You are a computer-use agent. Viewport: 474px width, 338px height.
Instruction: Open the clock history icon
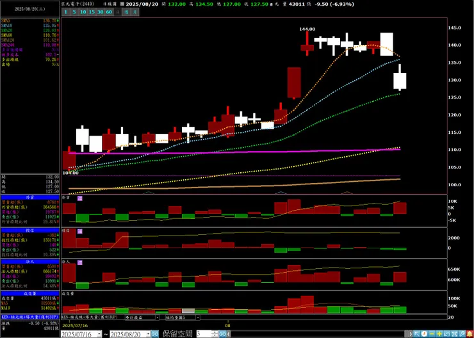pos(424,334)
